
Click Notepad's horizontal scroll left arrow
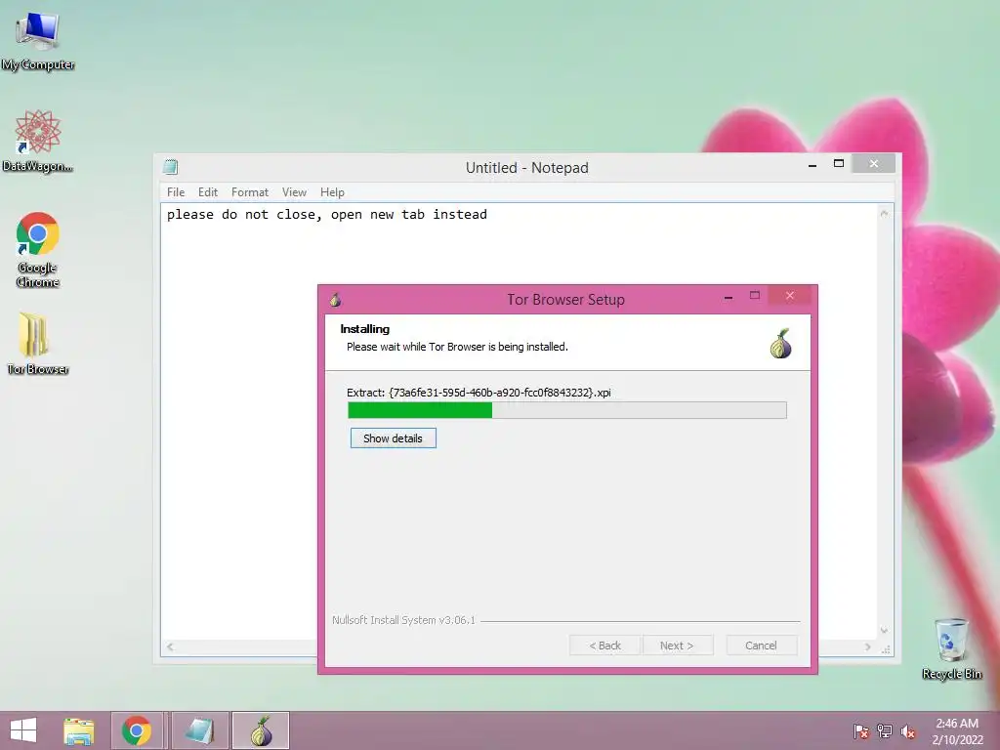[170, 646]
